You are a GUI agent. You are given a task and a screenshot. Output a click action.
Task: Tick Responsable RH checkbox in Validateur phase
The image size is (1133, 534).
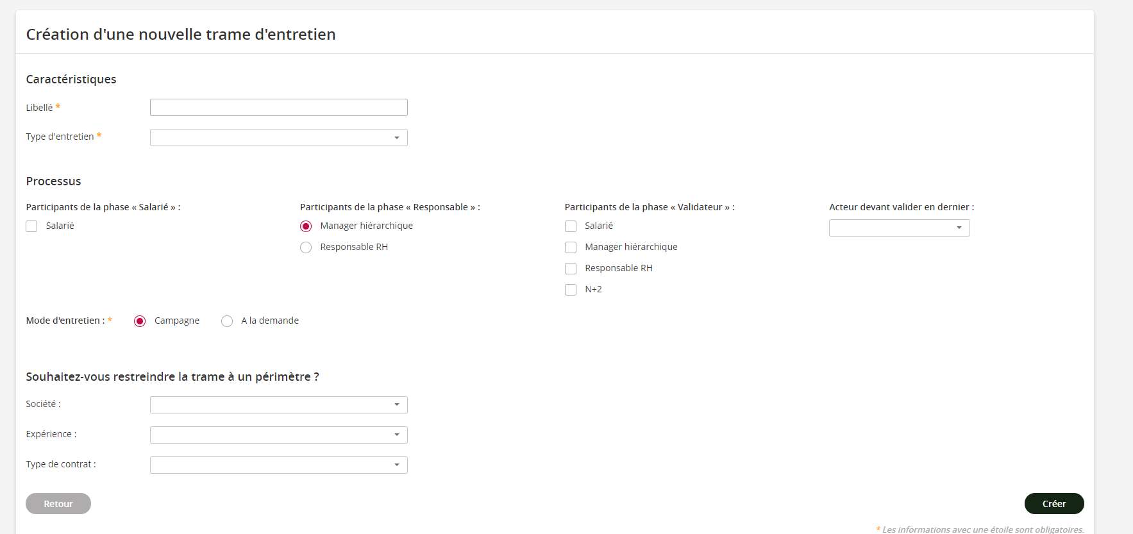pos(571,269)
